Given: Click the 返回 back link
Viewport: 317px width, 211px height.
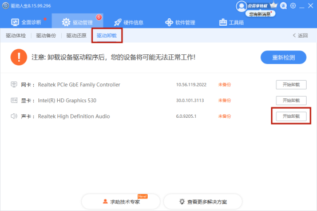Looking at the screenshot, I should tap(300, 35).
